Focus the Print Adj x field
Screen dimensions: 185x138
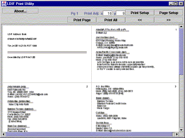tap(108, 14)
